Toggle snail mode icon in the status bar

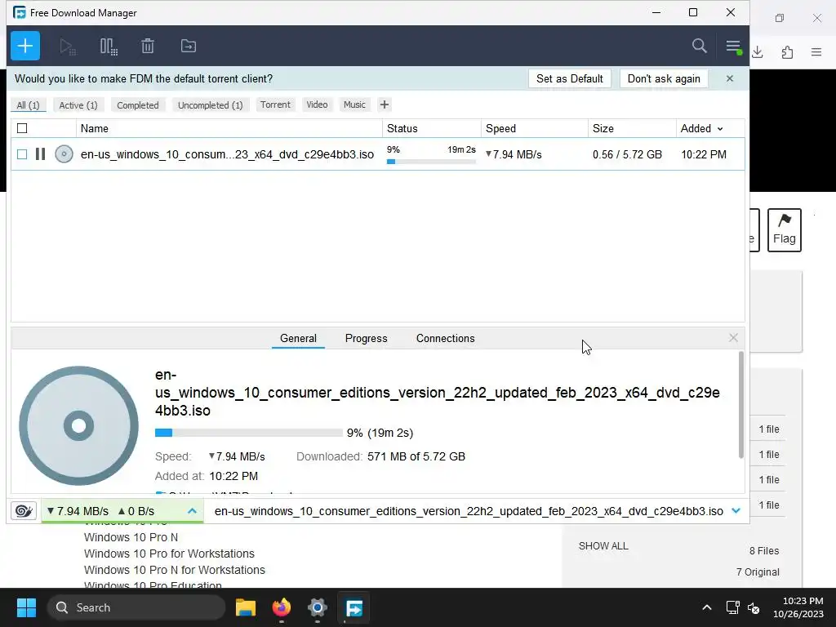click(x=24, y=511)
